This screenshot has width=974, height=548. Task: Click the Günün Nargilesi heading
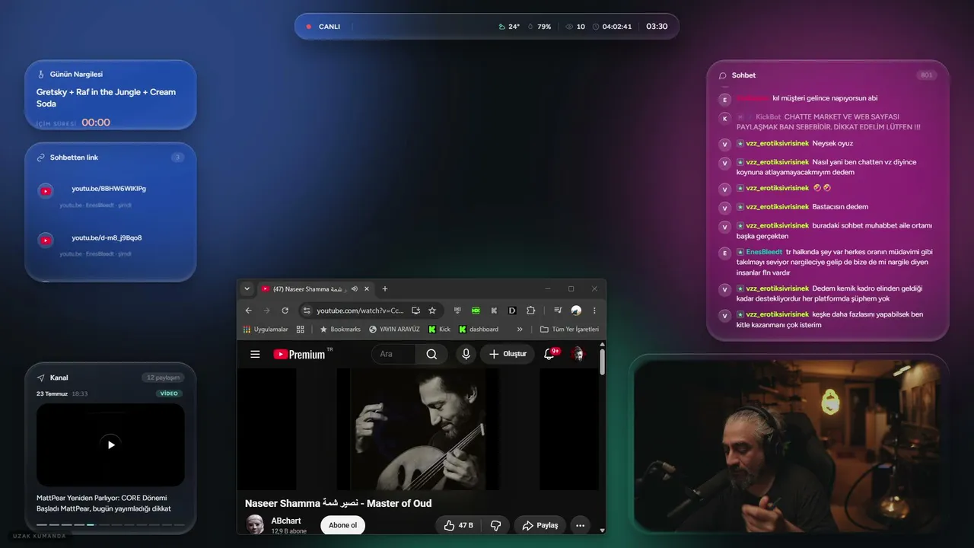pyautogui.click(x=76, y=75)
